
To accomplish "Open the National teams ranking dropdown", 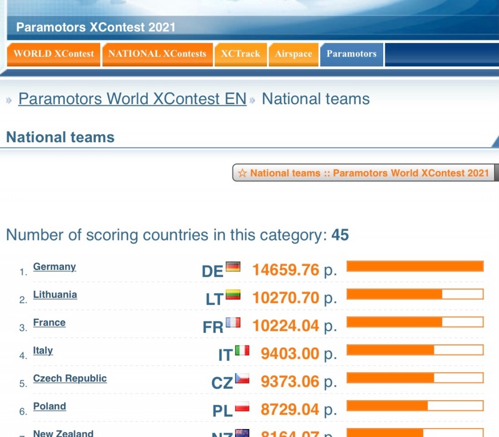I will (x=365, y=173).
